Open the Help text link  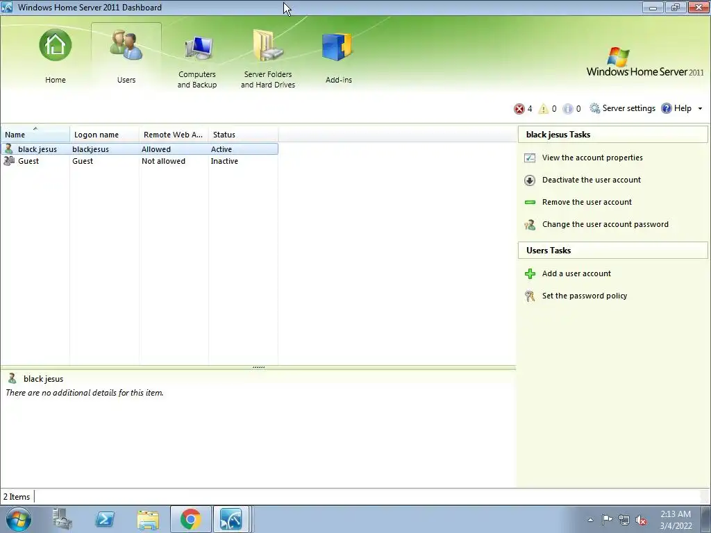pyautogui.click(x=683, y=108)
